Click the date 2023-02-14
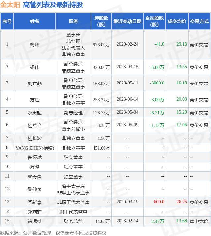211x236 pixels. 127,221
